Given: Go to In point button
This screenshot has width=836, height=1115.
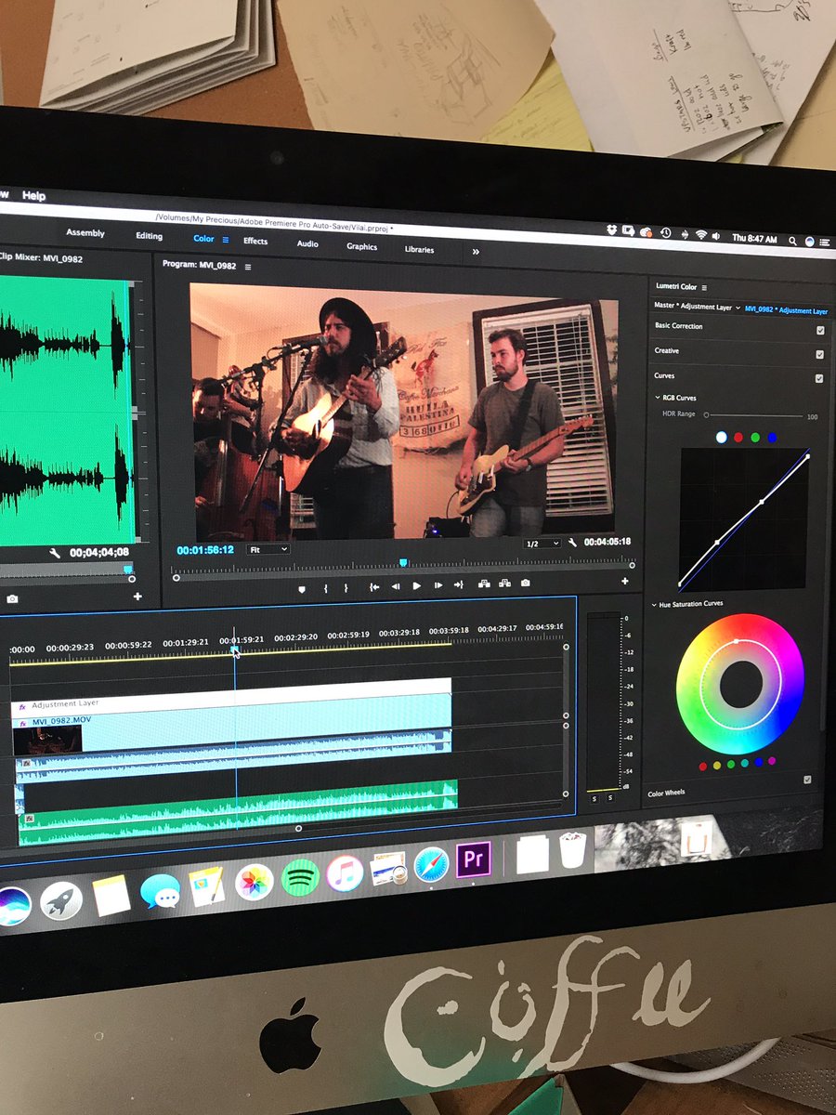Looking at the screenshot, I should (373, 586).
